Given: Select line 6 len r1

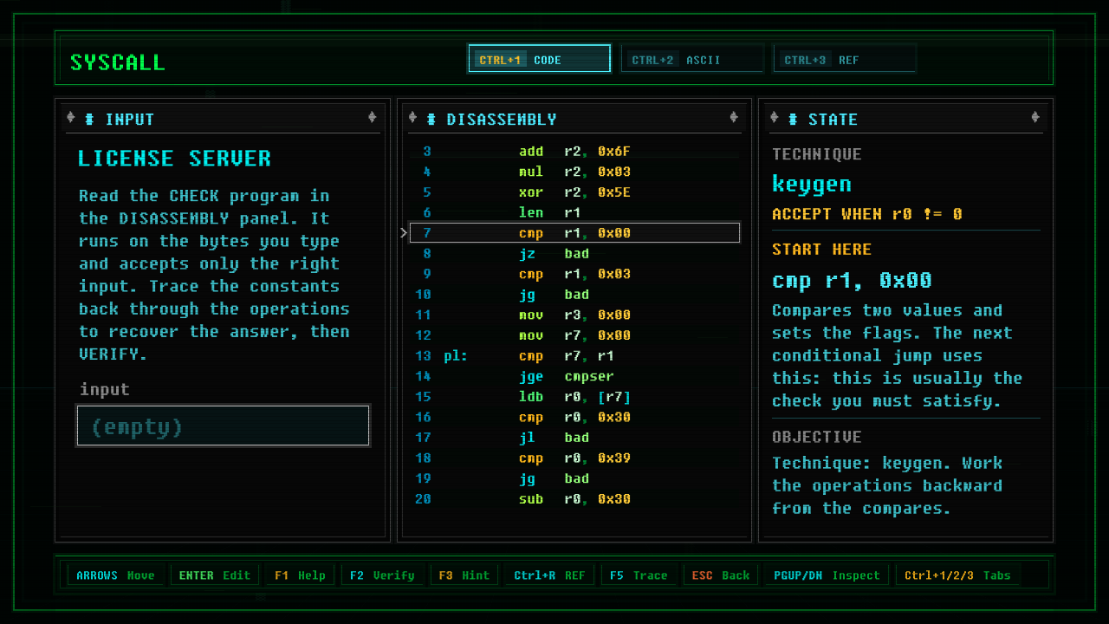Looking at the screenshot, I should coord(574,212).
